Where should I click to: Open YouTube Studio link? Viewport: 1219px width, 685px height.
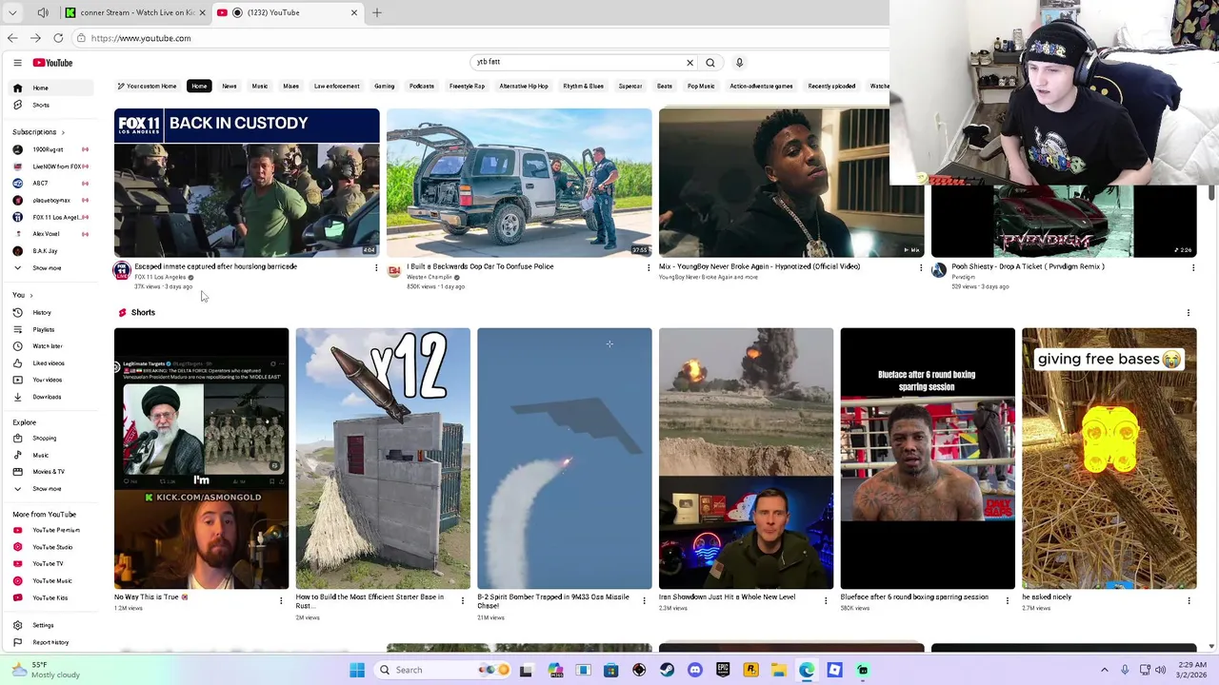[x=52, y=547]
